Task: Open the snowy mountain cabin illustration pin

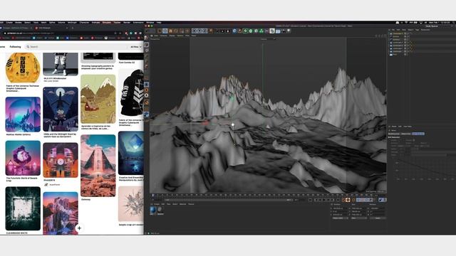Action: click(98, 99)
